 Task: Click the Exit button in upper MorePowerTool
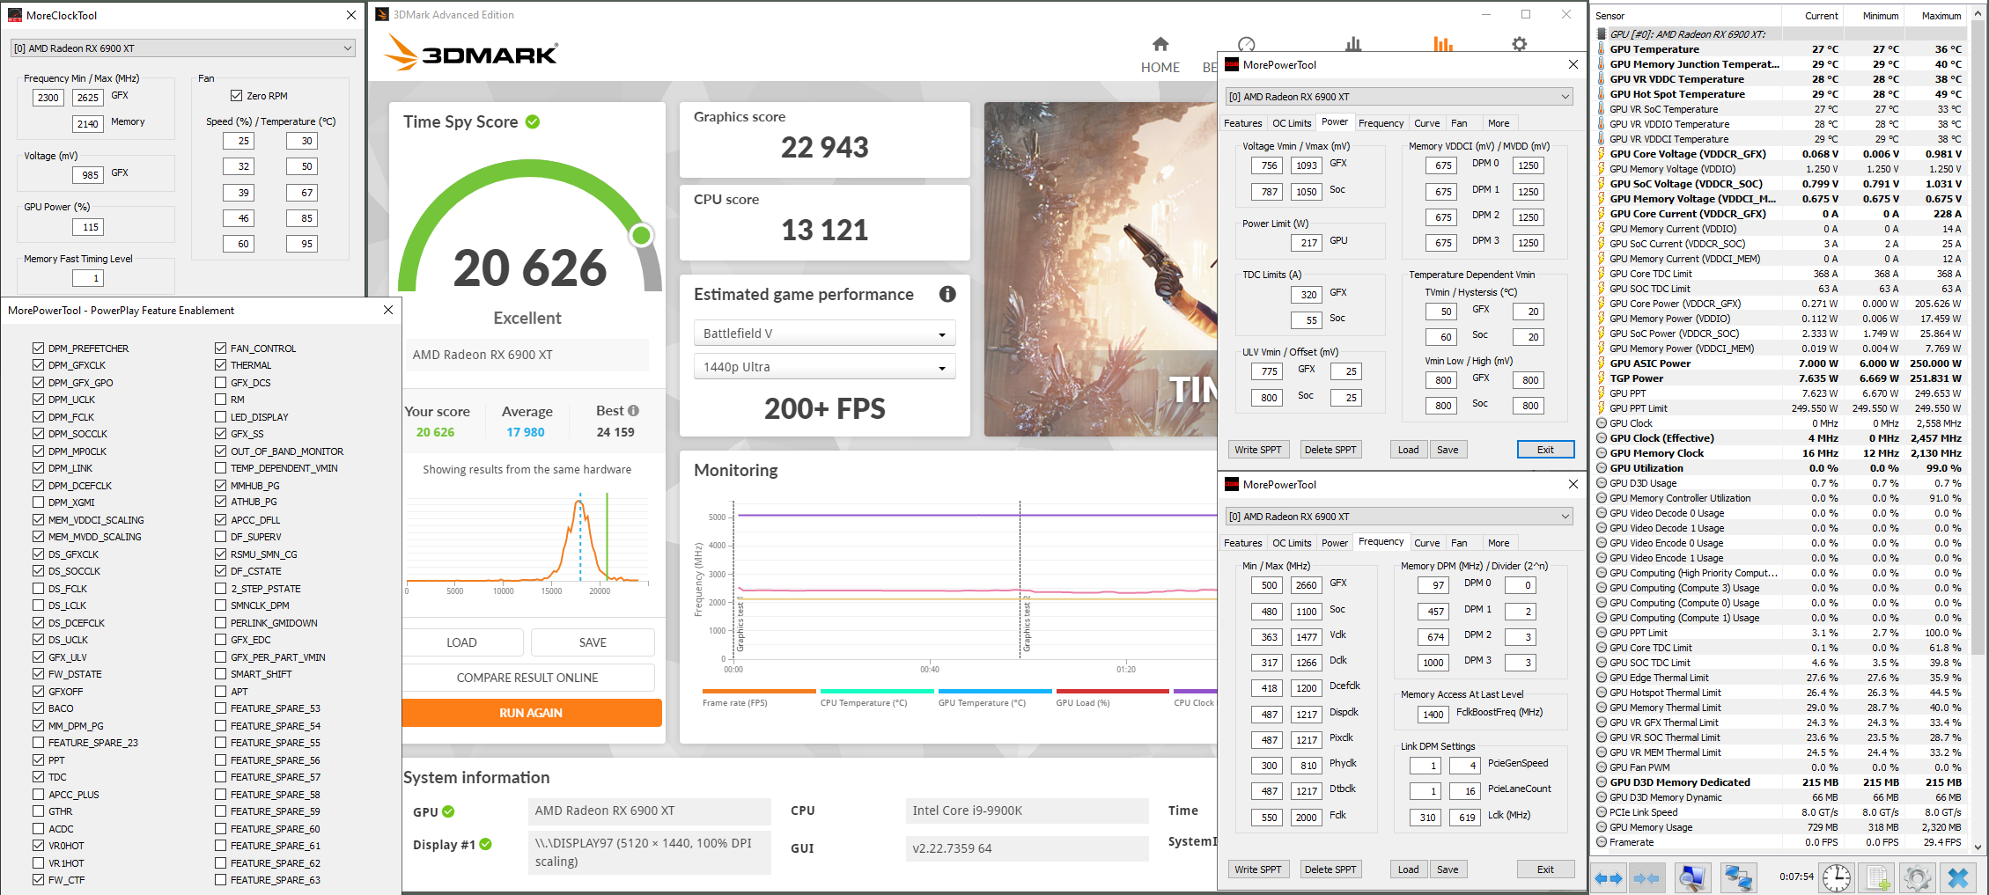click(x=1545, y=450)
